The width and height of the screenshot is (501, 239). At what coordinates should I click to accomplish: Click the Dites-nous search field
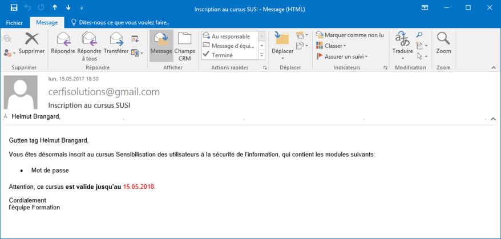pos(124,22)
